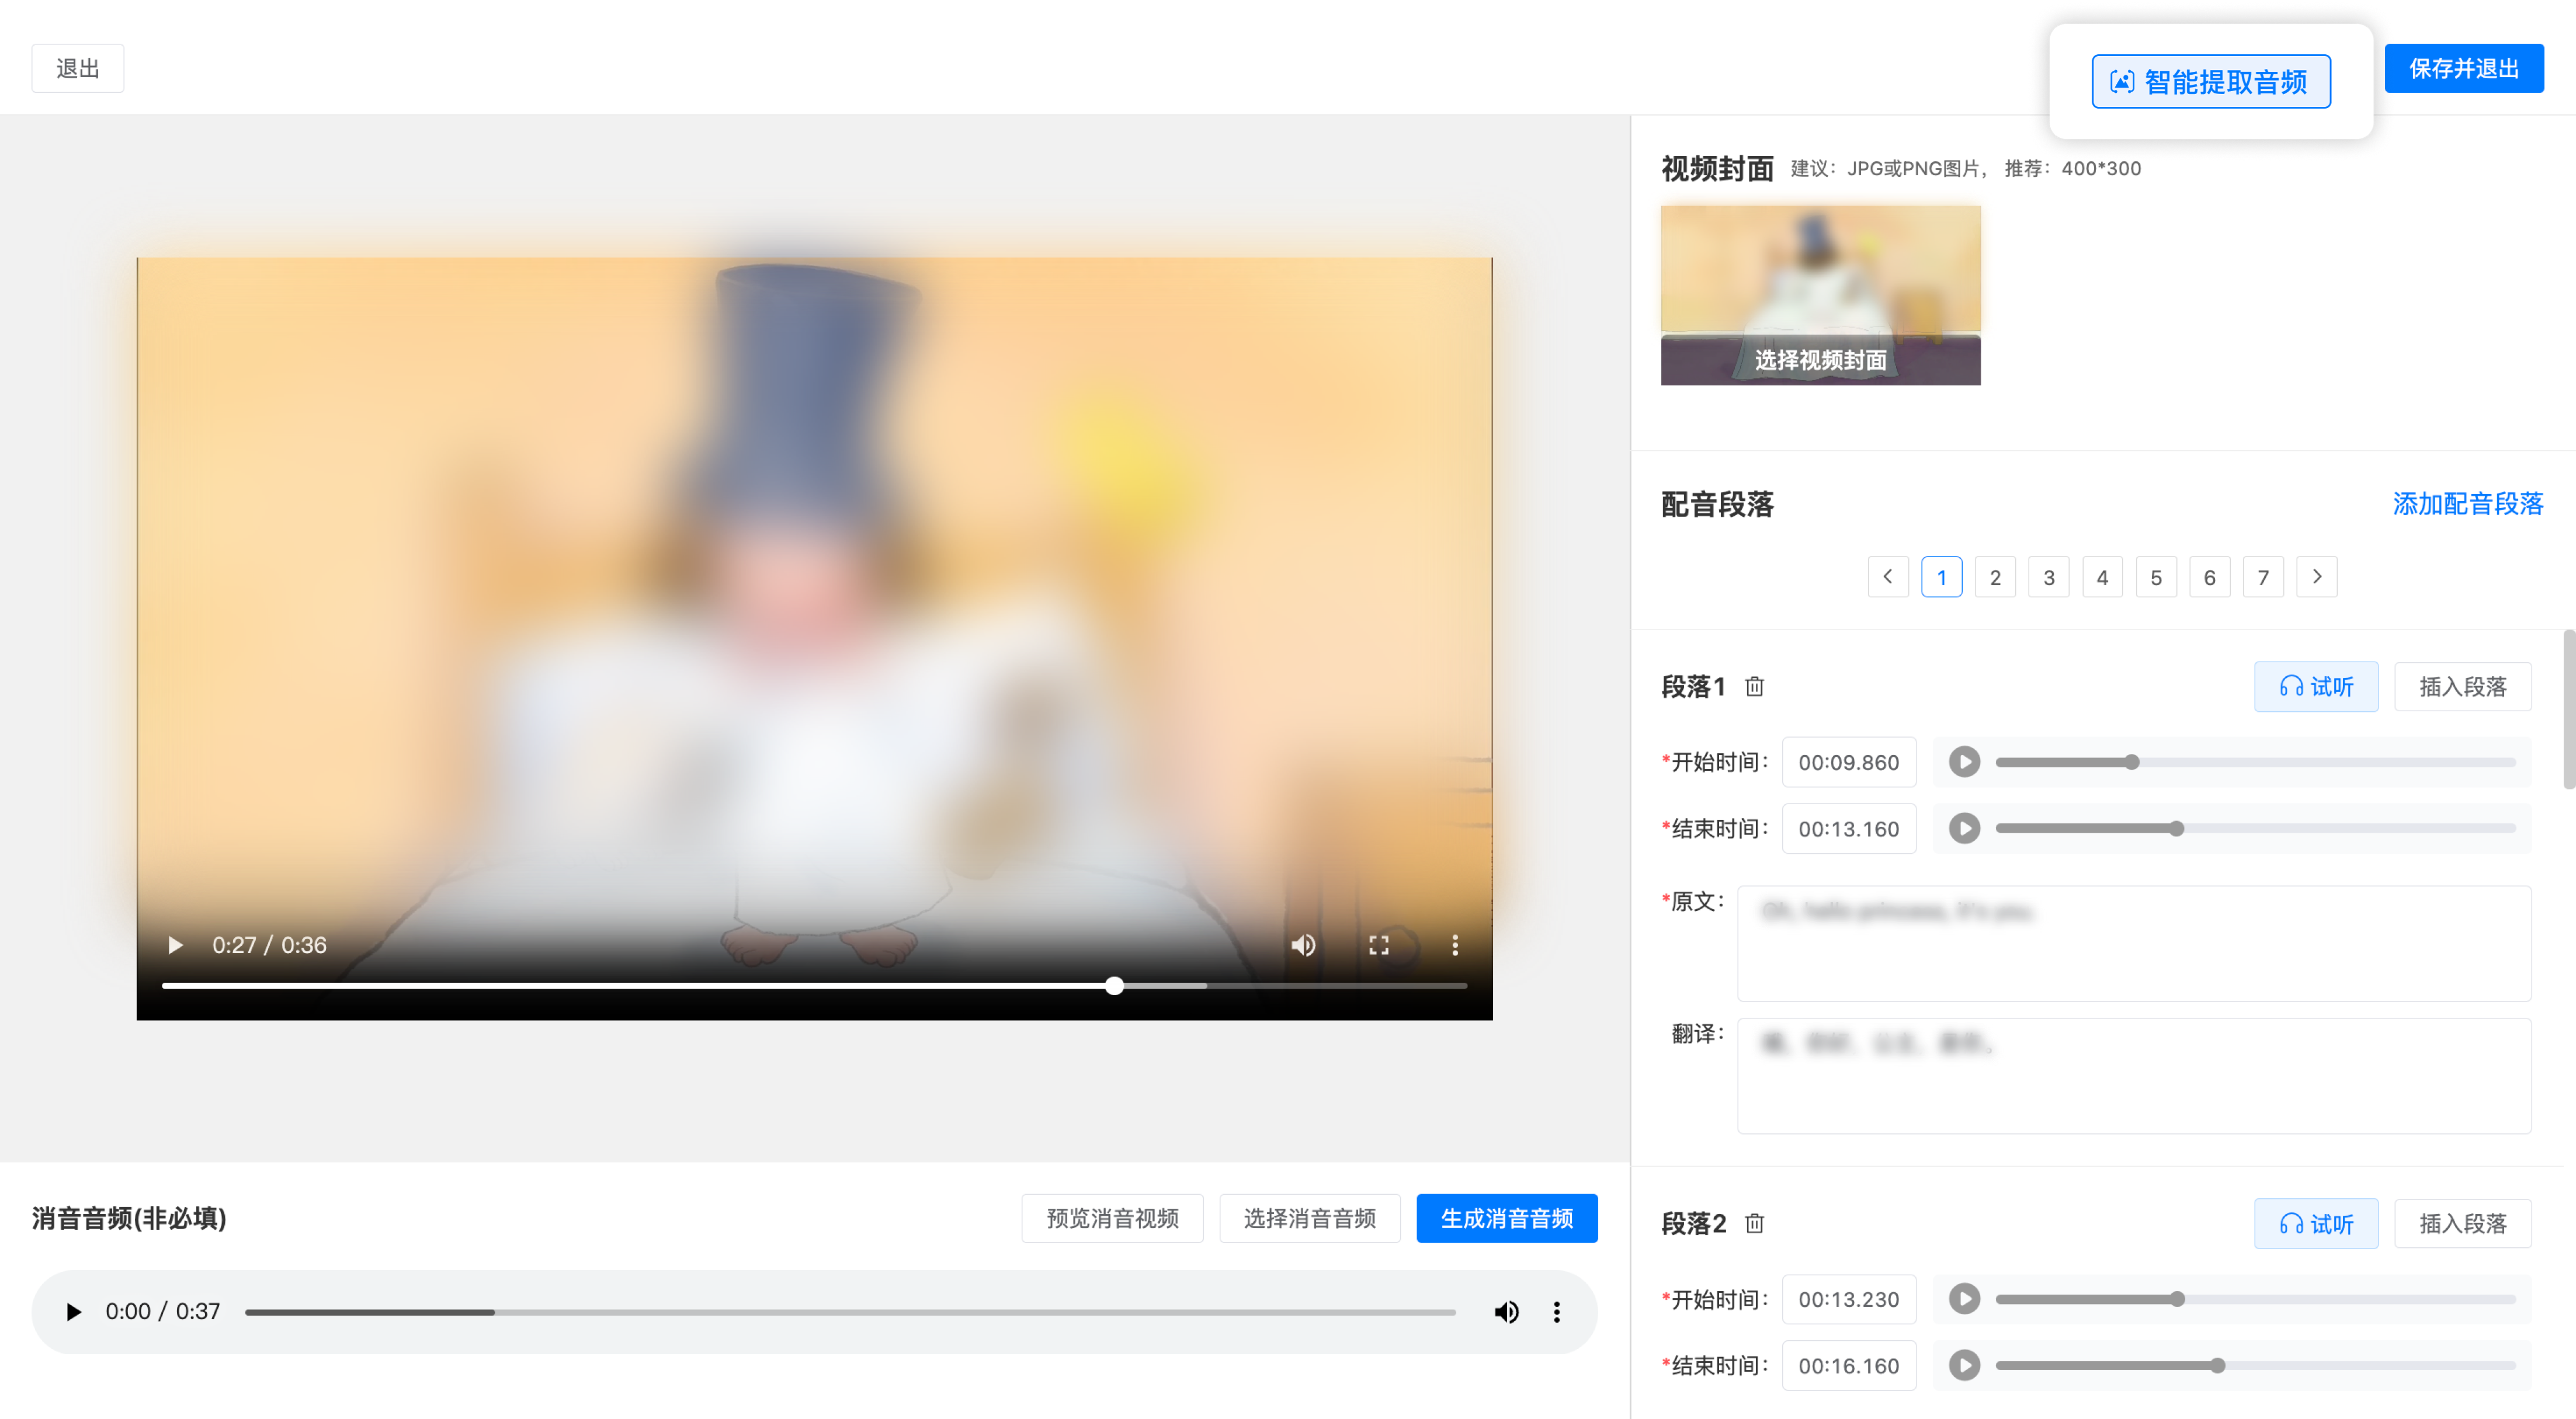Open the video player three-dot options menu
The width and height of the screenshot is (2576, 1419).
coord(1455,945)
